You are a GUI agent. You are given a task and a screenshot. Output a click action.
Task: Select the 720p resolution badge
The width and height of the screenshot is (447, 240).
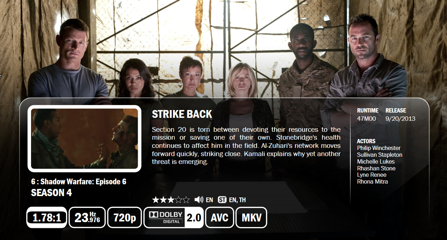(124, 217)
